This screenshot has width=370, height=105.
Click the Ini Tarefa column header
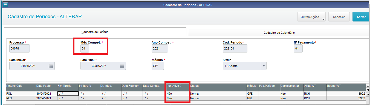pos(89,87)
